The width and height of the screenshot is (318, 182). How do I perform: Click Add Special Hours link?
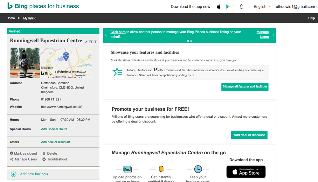point(54,129)
